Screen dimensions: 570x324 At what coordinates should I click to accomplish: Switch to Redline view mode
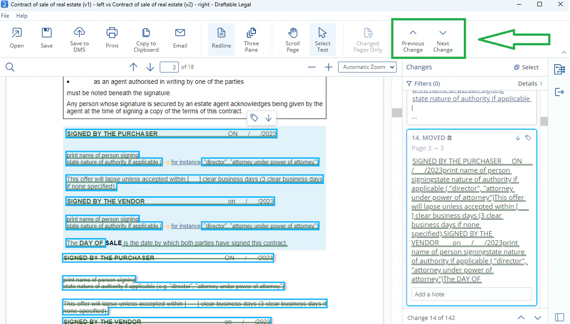click(x=221, y=39)
